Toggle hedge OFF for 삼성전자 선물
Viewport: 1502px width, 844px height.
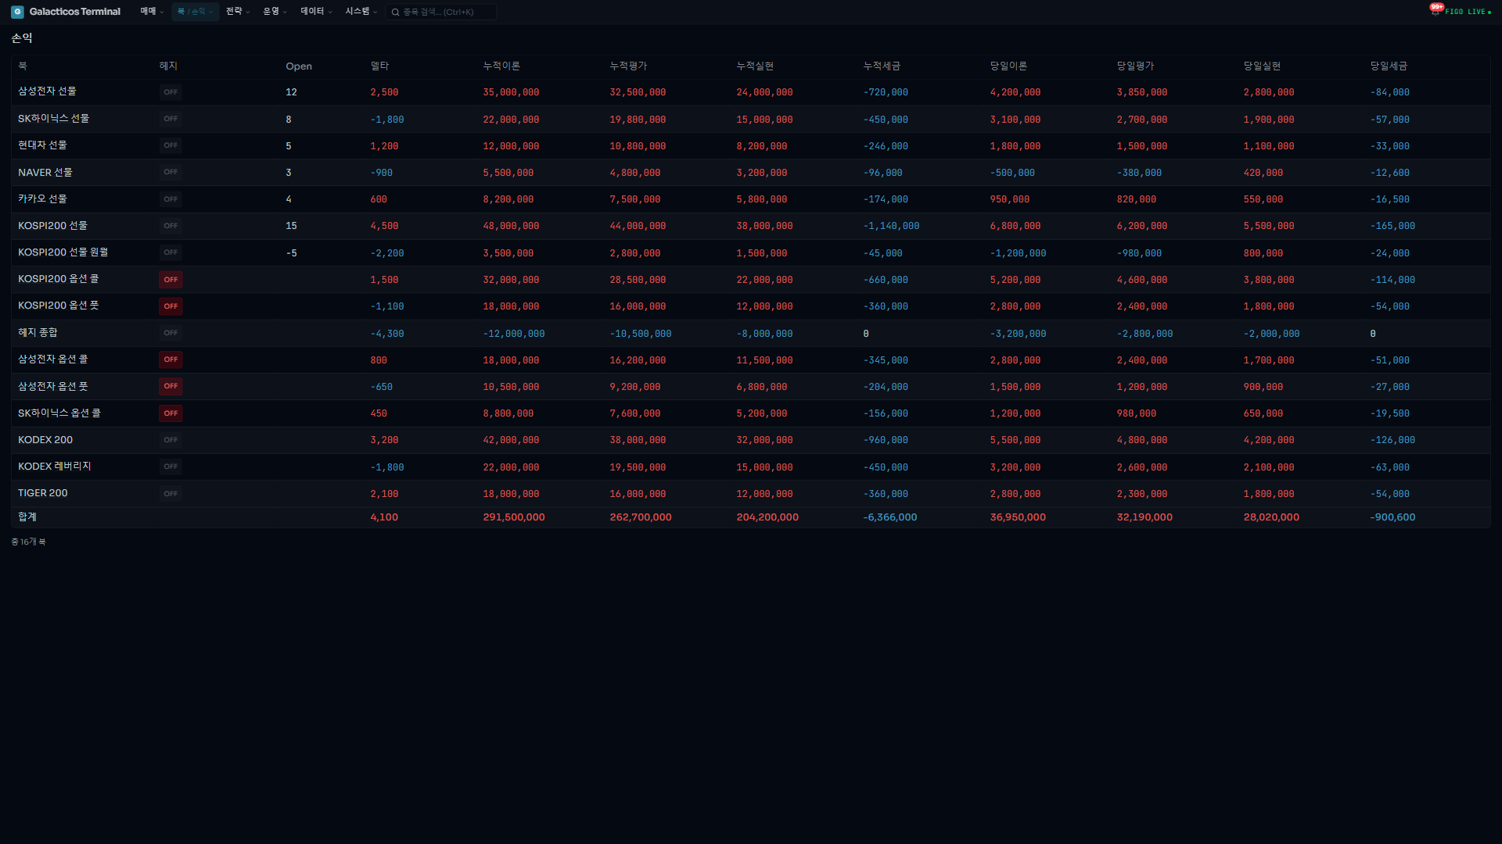point(171,92)
